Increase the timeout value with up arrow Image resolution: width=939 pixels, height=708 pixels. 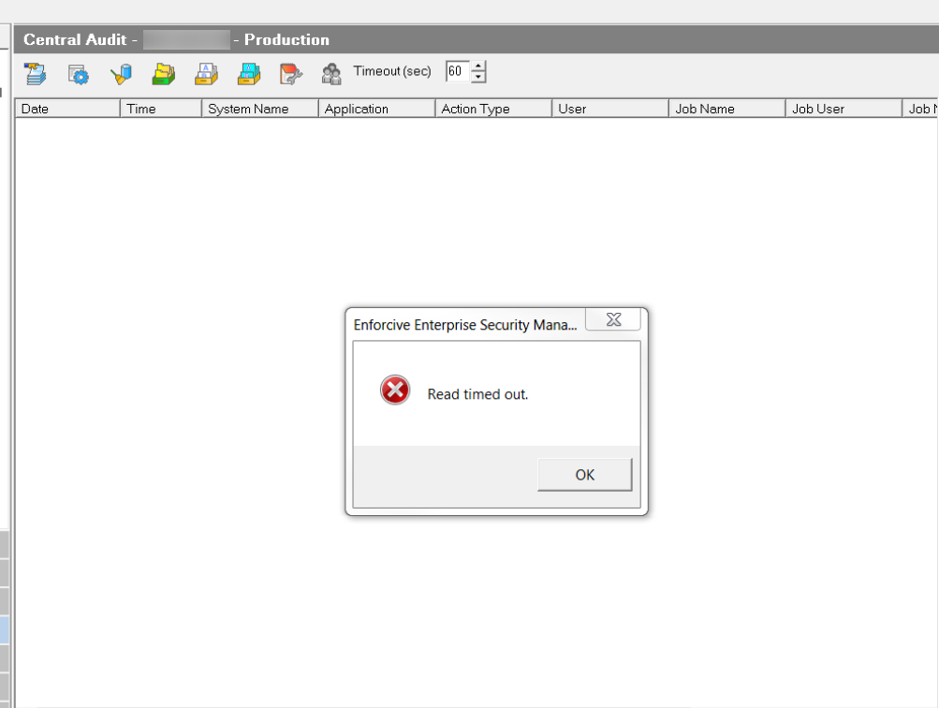point(477,66)
